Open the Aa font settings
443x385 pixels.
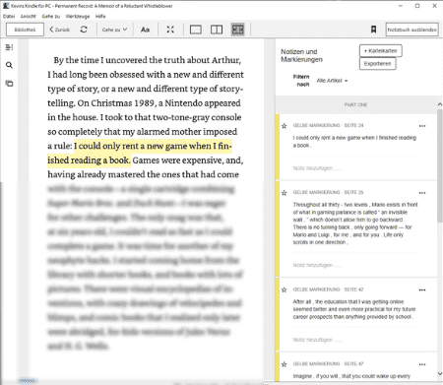(145, 30)
